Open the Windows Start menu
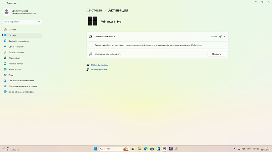Image resolution: width=272 pixels, height=152 pixels. [96, 149]
